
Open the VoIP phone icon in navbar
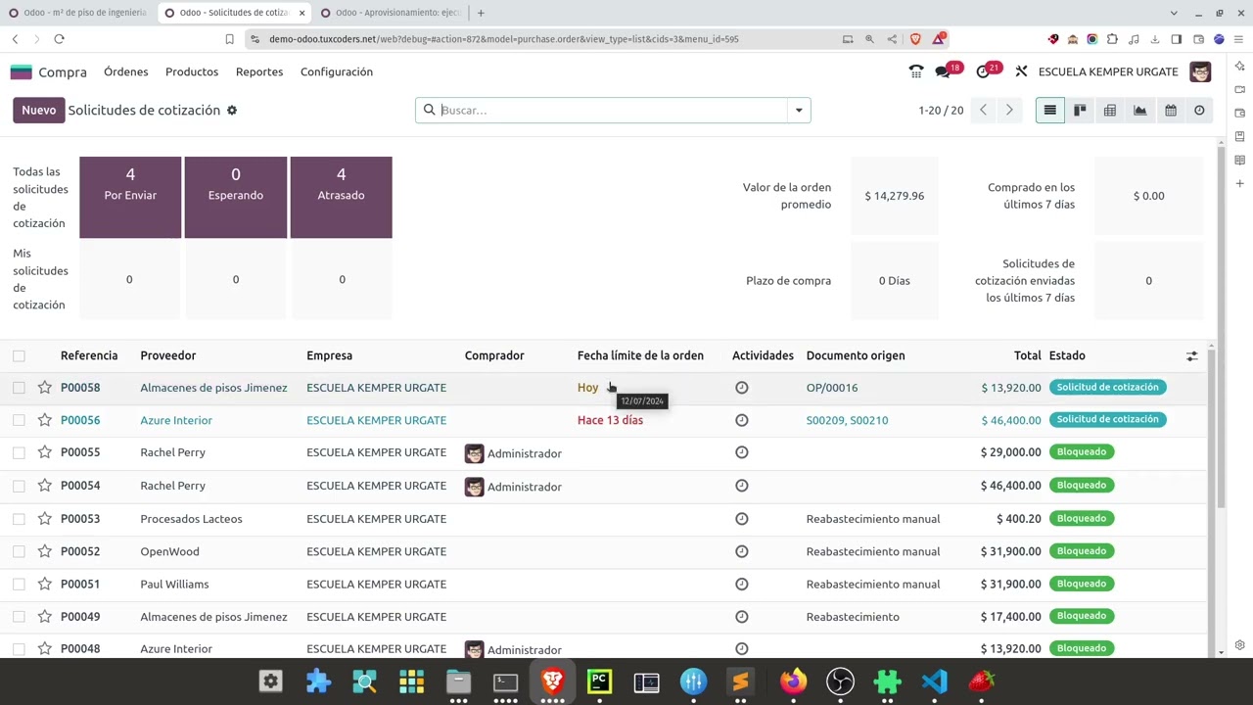pos(915,71)
